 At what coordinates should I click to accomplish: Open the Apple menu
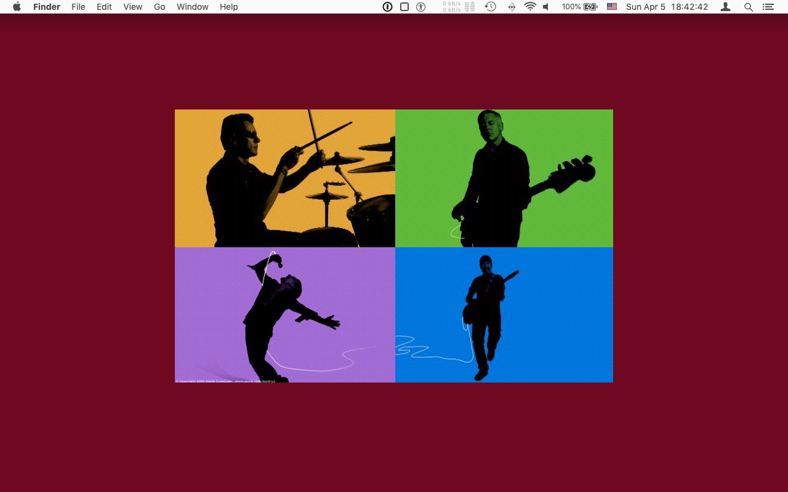coord(17,7)
